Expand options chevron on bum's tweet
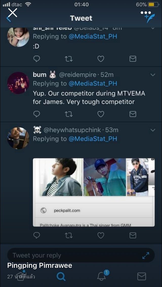The image size is (162, 287). [153, 75]
